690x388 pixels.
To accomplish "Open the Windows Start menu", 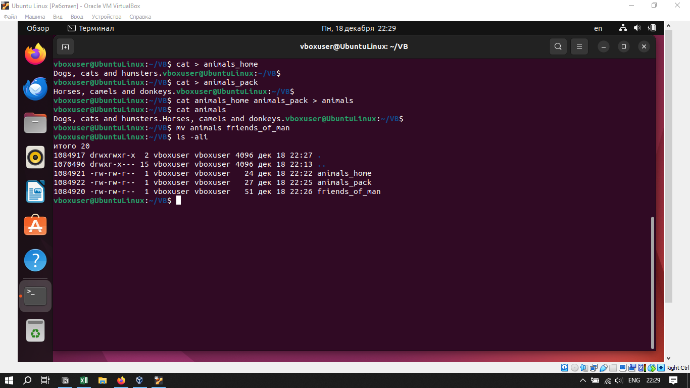I will [x=9, y=380].
